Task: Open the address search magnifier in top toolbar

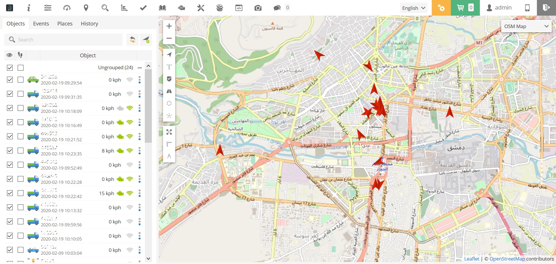Action: point(105,8)
